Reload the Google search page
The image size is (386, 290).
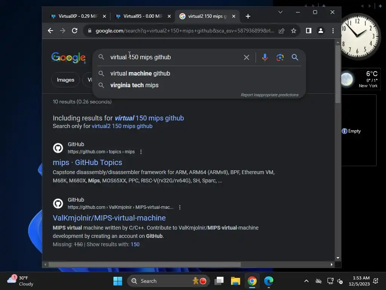(75, 31)
